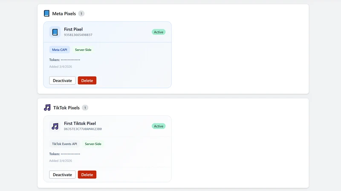Click the TikTok Pixels music note icon

pyautogui.click(x=47, y=108)
